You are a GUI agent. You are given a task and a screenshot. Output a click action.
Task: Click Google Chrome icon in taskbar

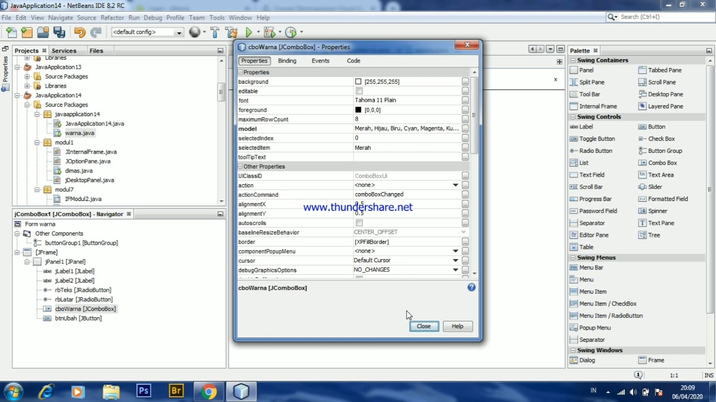(209, 391)
